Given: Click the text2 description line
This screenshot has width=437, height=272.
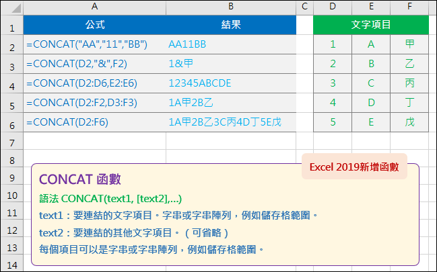Looking at the screenshot, I should click(x=134, y=233).
